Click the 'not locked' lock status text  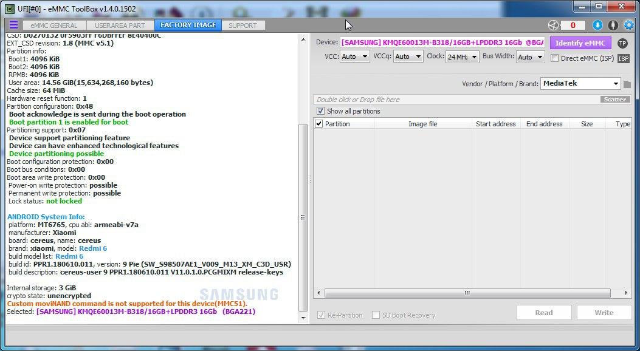64,201
